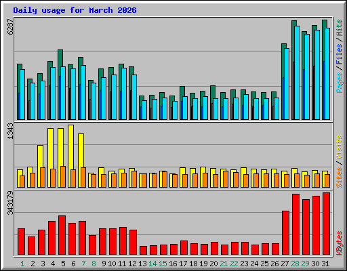Select the yellow visits bar for day 19

[203, 178]
